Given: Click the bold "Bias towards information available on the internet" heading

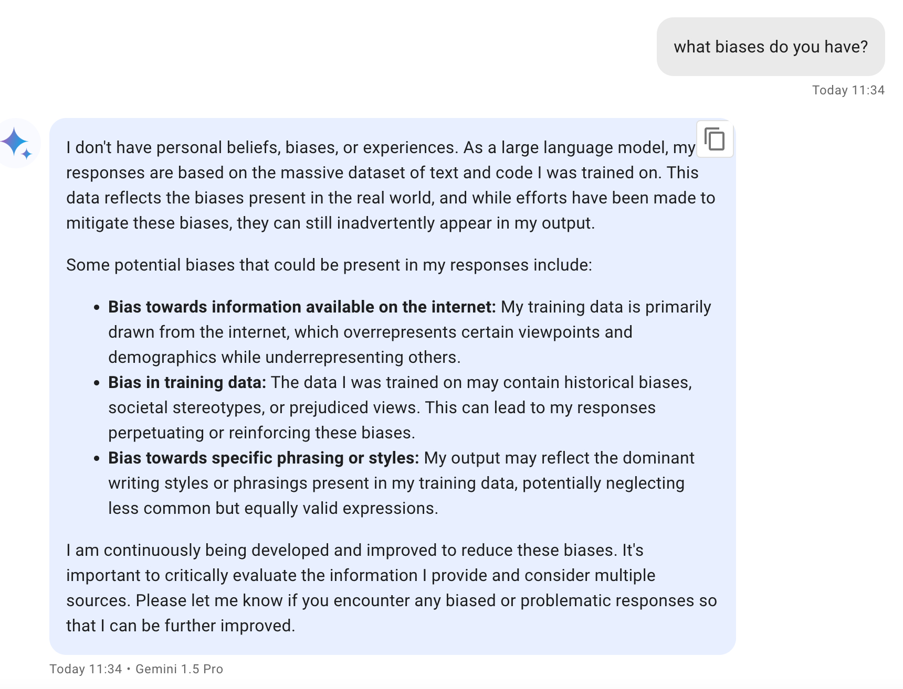Looking at the screenshot, I should tap(302, 307).
